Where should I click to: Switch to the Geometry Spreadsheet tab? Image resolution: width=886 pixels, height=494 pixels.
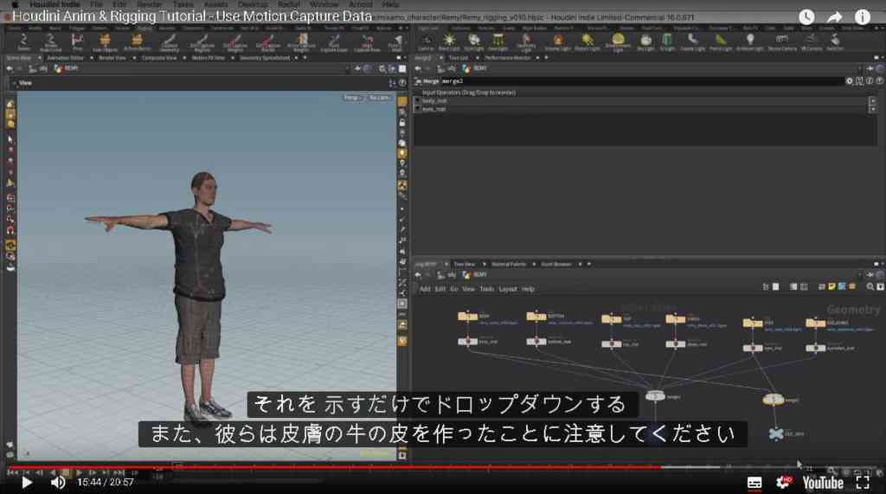pyautogui.click(x=265, y=58)
